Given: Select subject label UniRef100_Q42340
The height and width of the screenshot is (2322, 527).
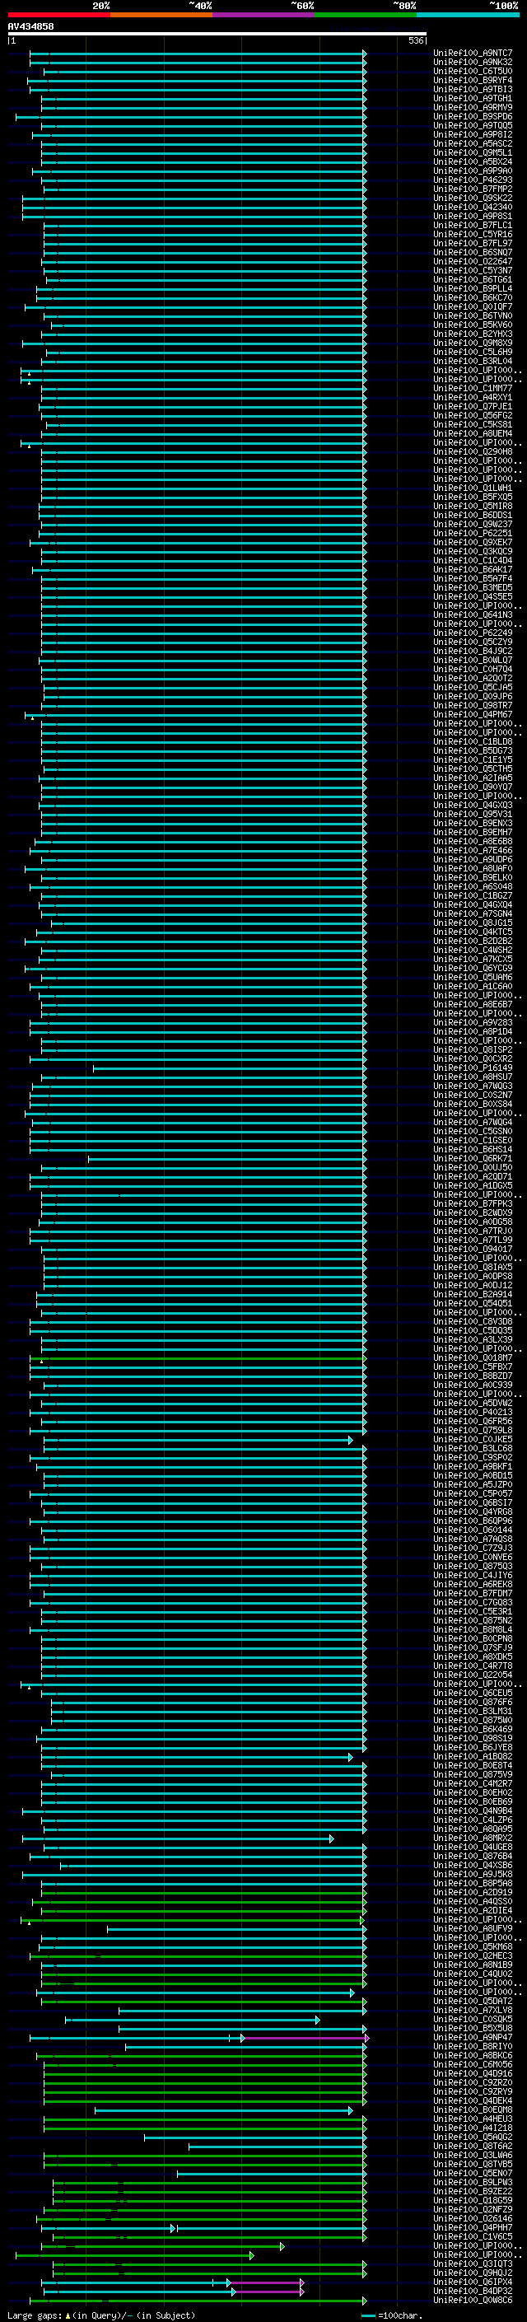Looking at the screenshot, I should 473,208.
